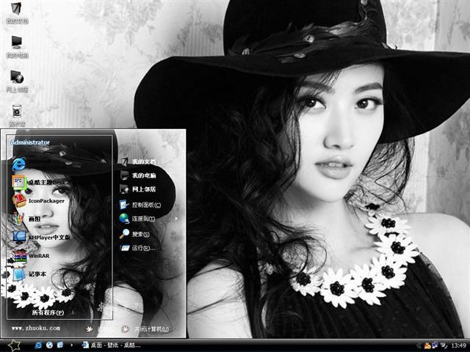The height and width of the screenshot is (352, 470).
Task: Click the grey tray icon before the clock
Action: coord(444,345)
